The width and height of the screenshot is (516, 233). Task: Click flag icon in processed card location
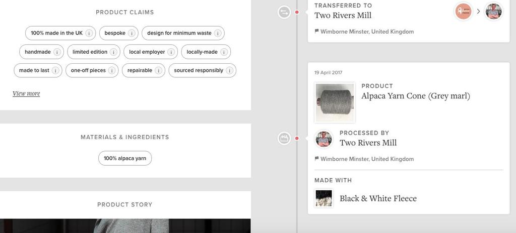[316, 159]
